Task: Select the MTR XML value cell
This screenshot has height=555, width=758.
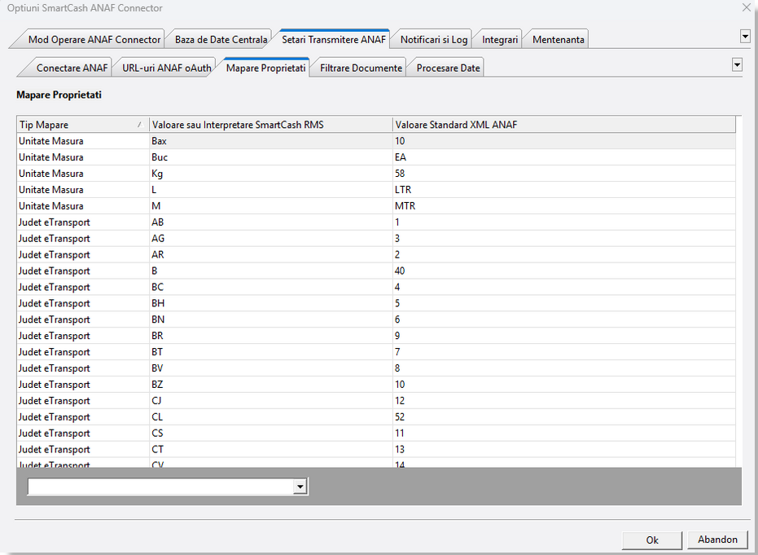Action: coord(564,206)
